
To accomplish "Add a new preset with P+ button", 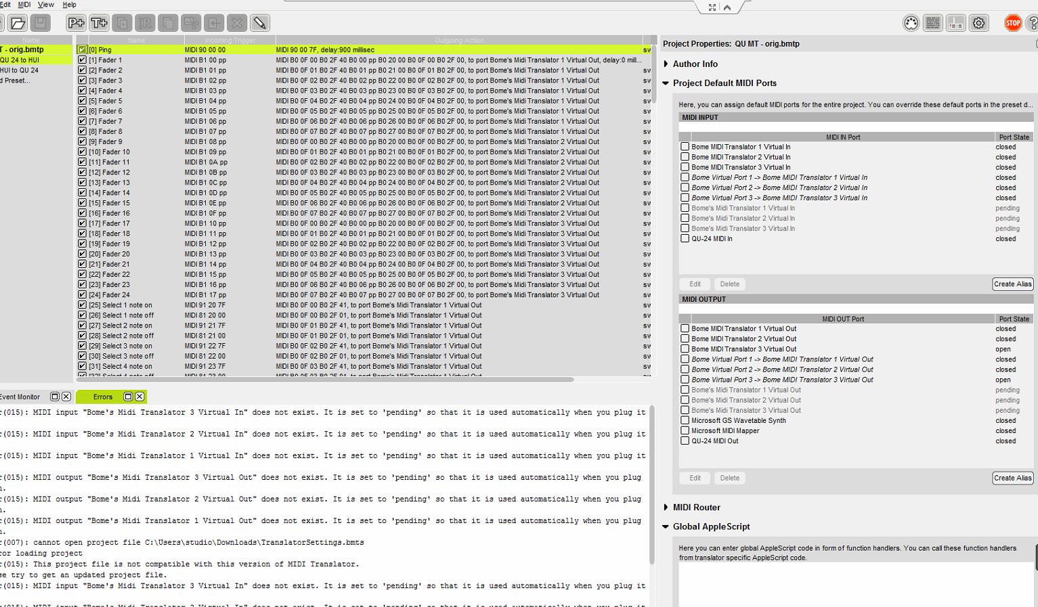I will [76, 23].
